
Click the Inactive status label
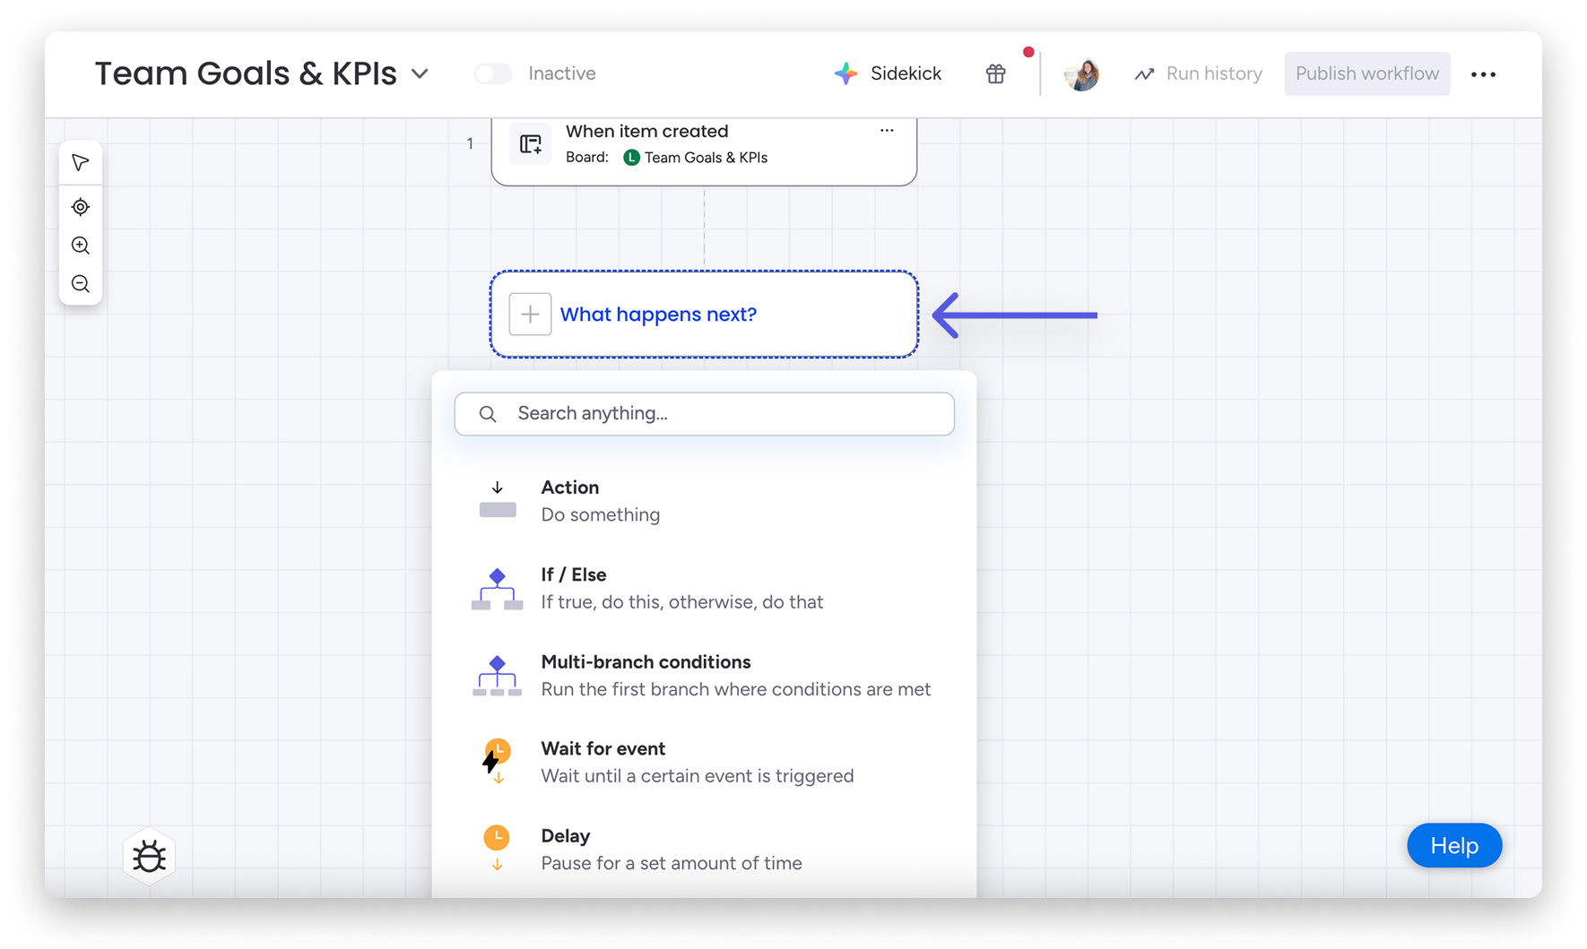pyautogui.click(x=562, y=73)
